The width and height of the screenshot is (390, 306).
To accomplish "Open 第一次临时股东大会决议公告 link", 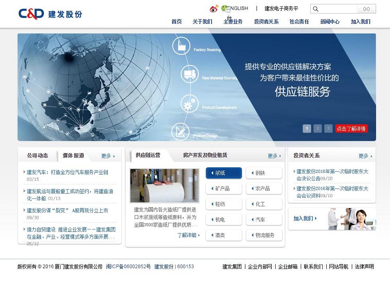I will 332,175.
